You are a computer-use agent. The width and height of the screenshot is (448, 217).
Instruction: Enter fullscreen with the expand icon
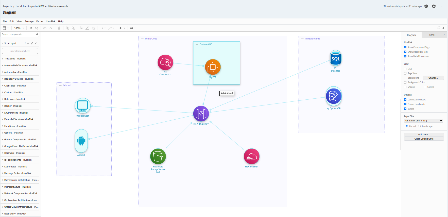[x=439, y=28]
